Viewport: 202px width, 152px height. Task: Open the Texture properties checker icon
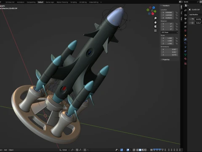pos(186,64)
